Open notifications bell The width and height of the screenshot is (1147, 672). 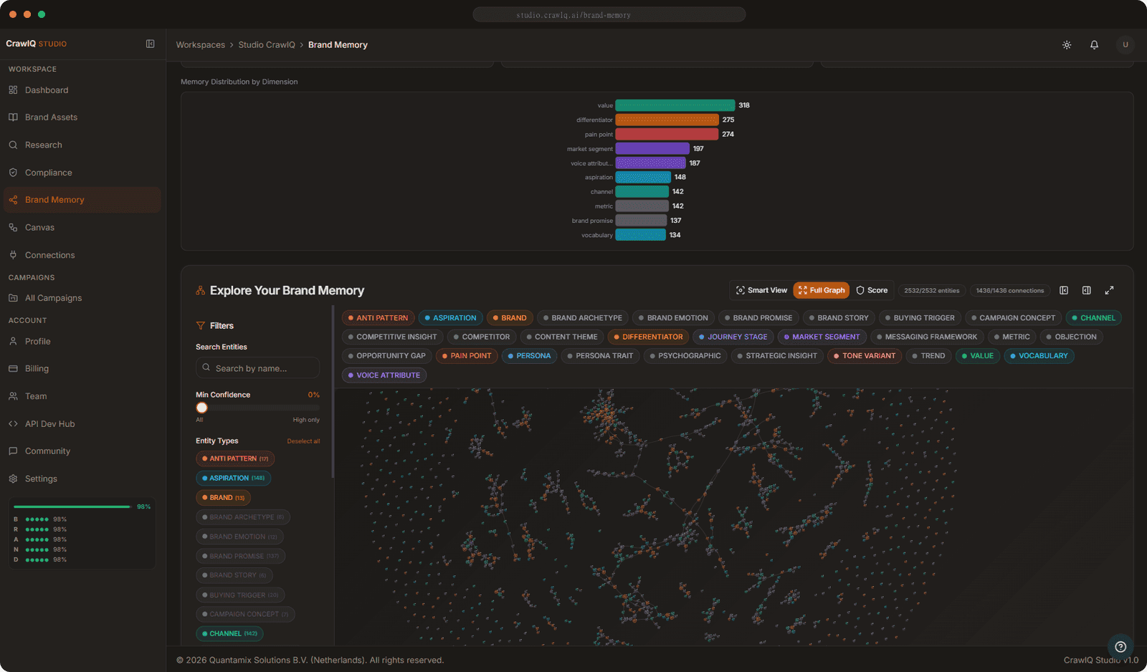point(1094,44)
